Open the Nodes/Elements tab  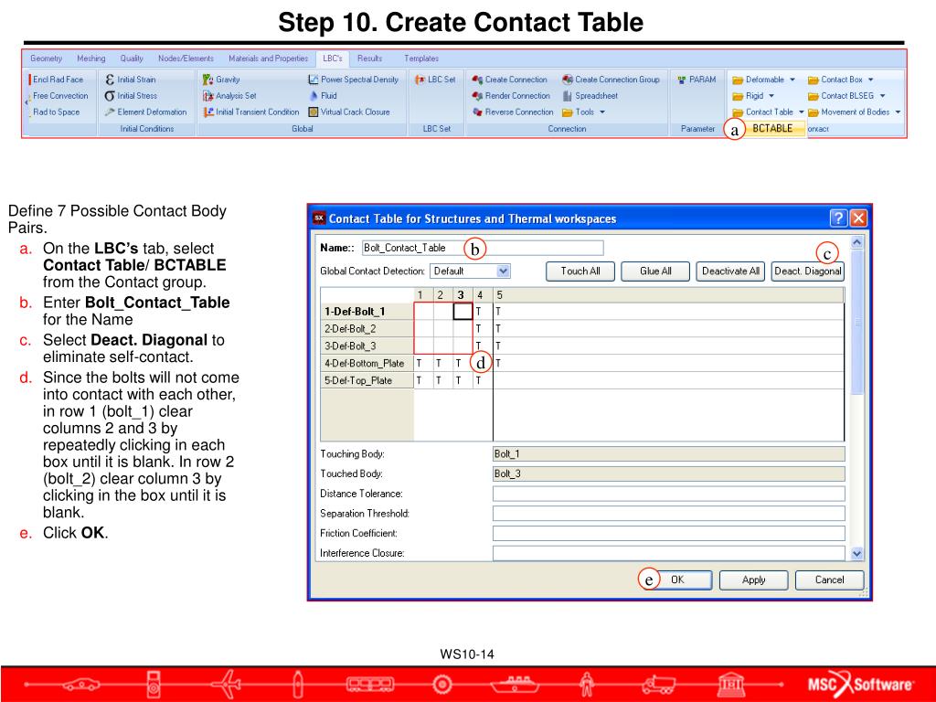pos(186,58)
